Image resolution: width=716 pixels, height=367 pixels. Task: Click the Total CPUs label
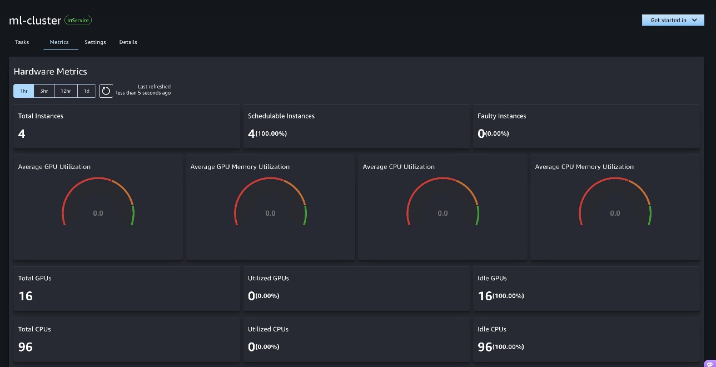coord(35,329)
